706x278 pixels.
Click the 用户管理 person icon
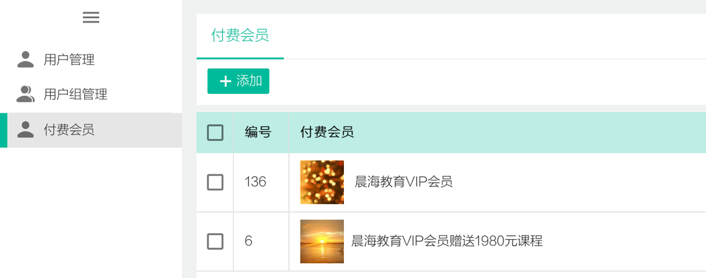[25, 60]
